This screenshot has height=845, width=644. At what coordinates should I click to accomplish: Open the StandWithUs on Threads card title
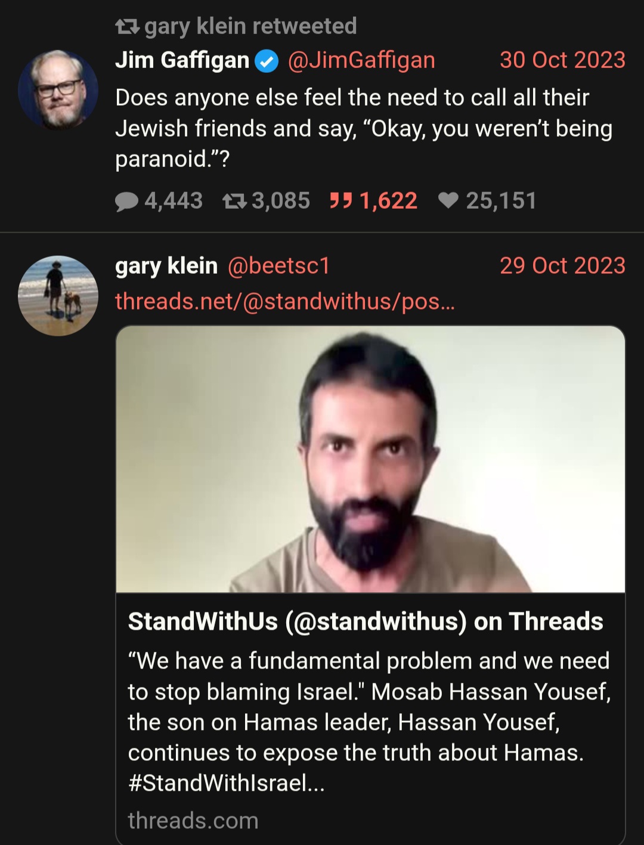(x=366, y=621)
